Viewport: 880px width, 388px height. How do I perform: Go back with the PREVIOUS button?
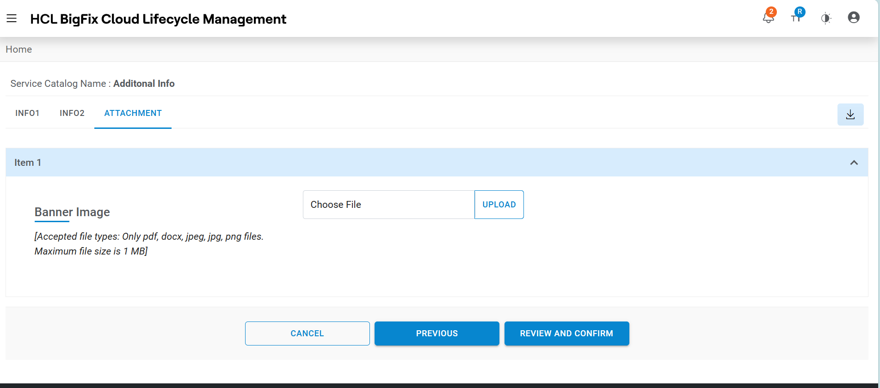click(437, 333)
